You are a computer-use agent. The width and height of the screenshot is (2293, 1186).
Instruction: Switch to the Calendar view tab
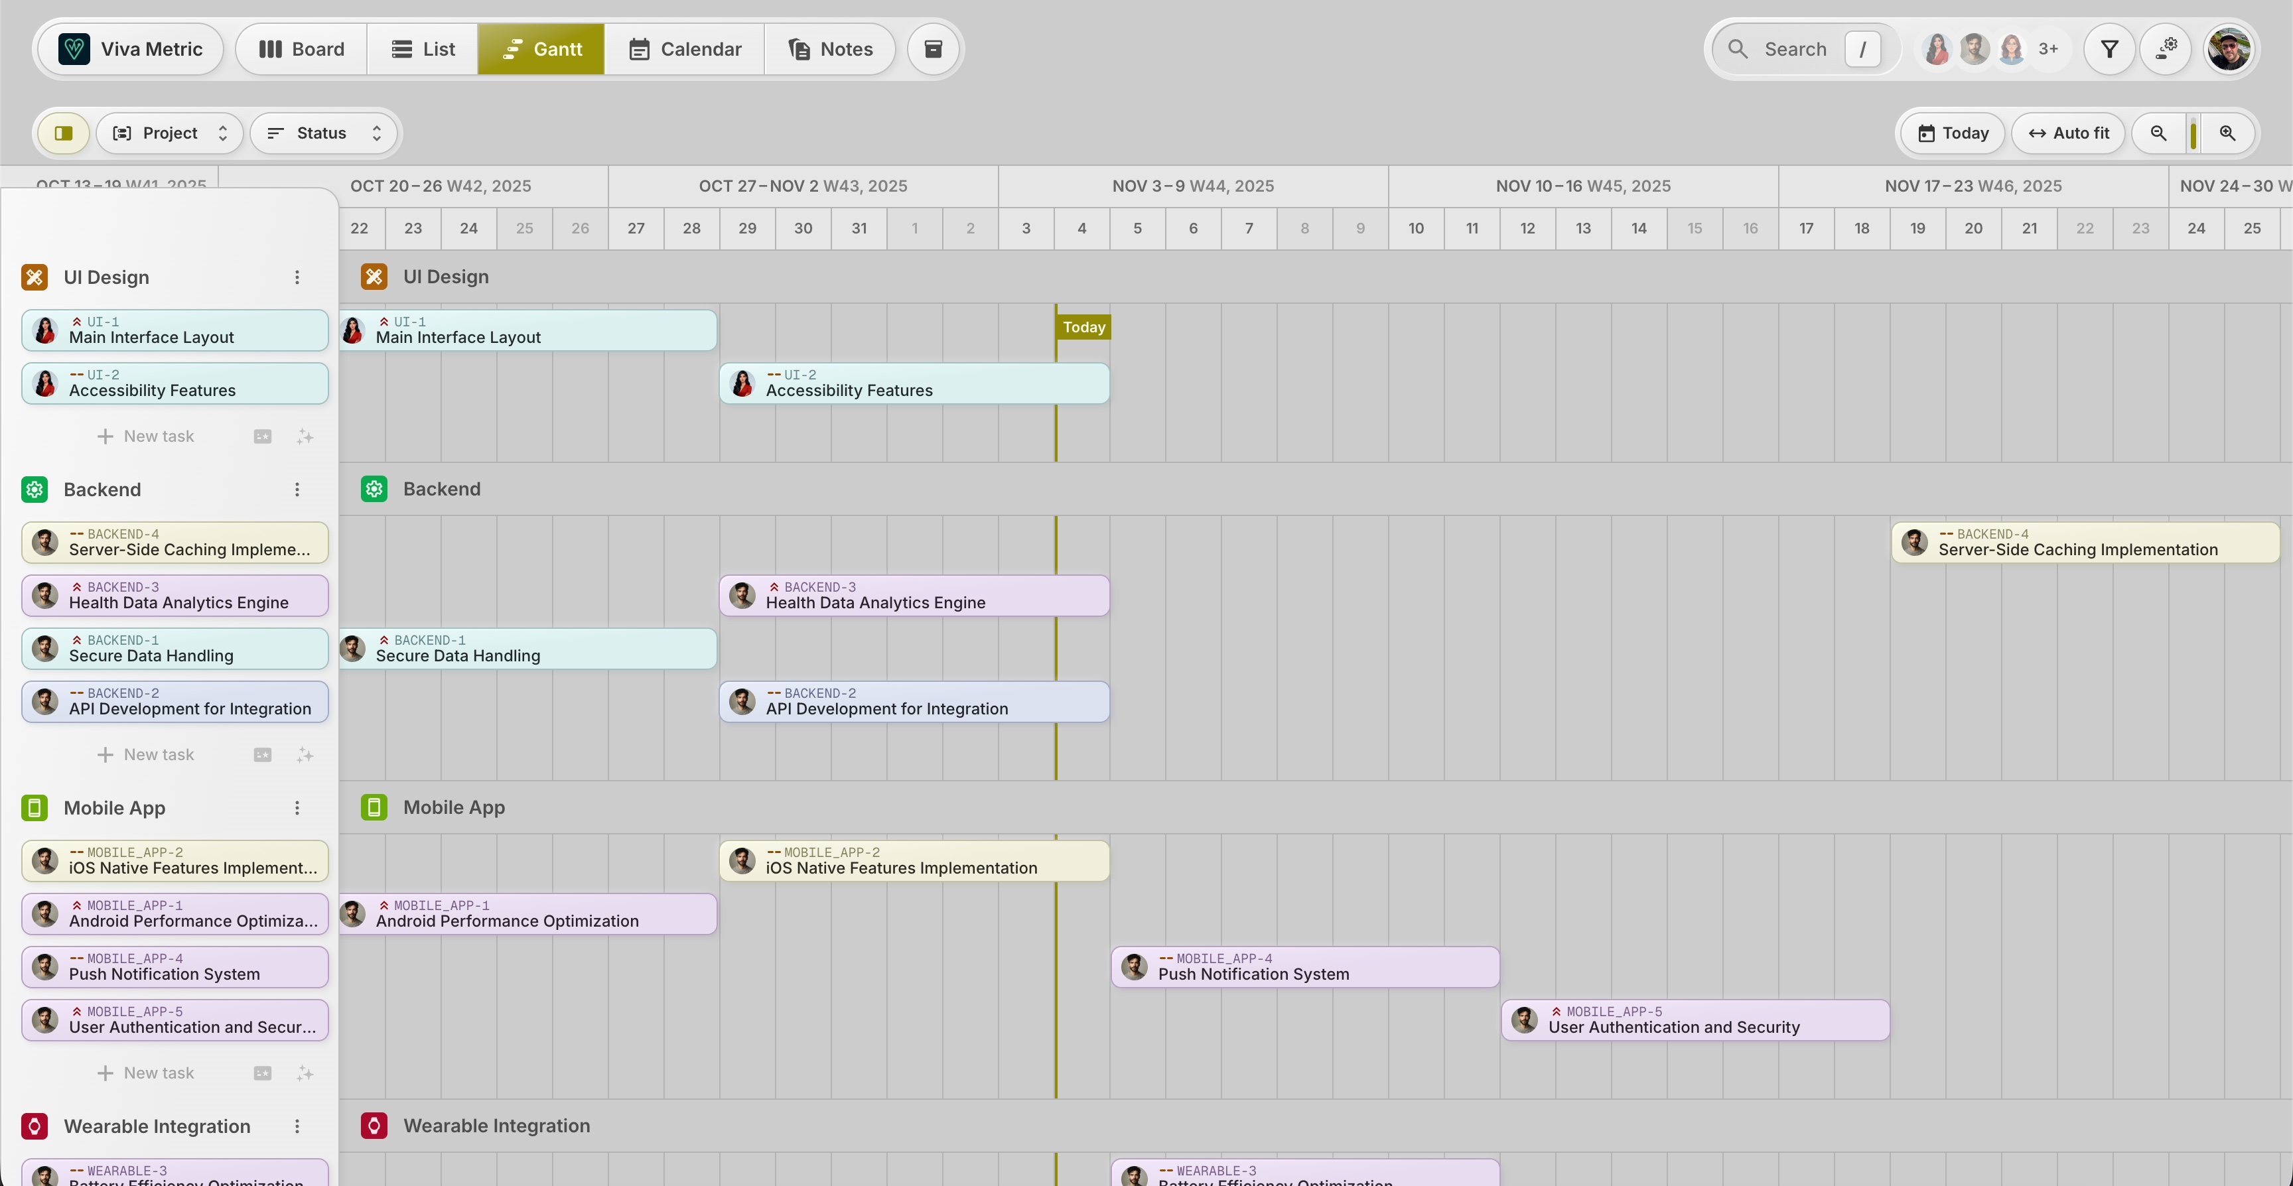(x=685, y=49)
